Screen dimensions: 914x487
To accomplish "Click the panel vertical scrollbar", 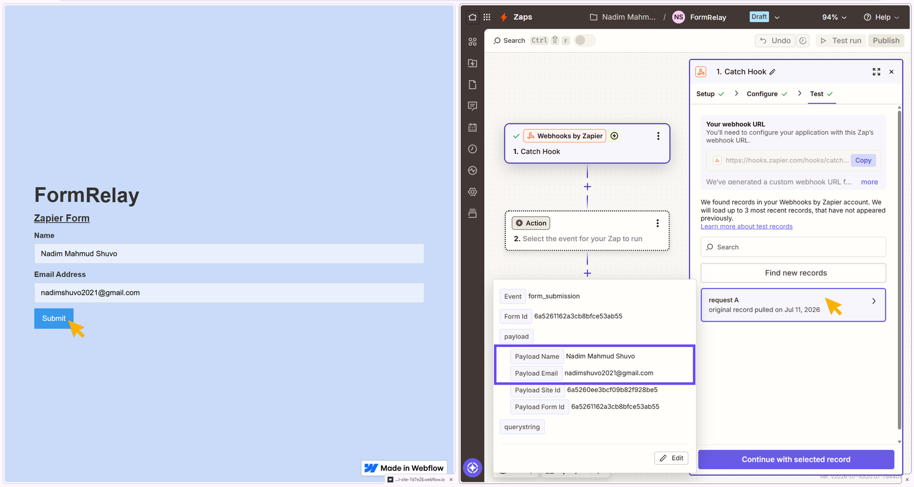I will [x=899, y=270].
